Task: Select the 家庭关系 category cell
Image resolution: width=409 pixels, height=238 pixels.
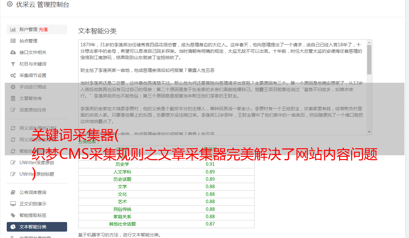Action: tap(122, 217)
